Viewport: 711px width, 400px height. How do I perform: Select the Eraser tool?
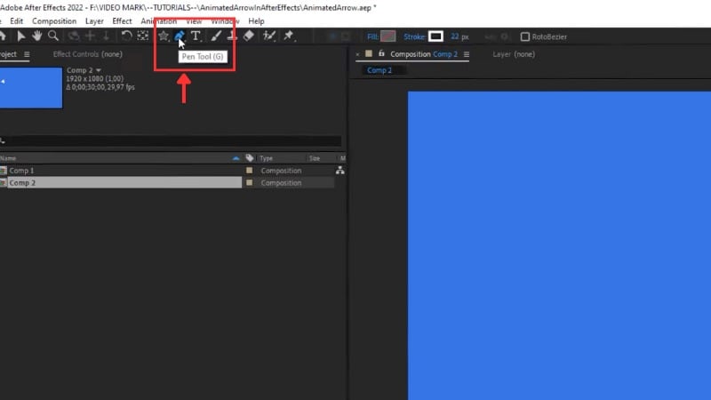[249, 36]
